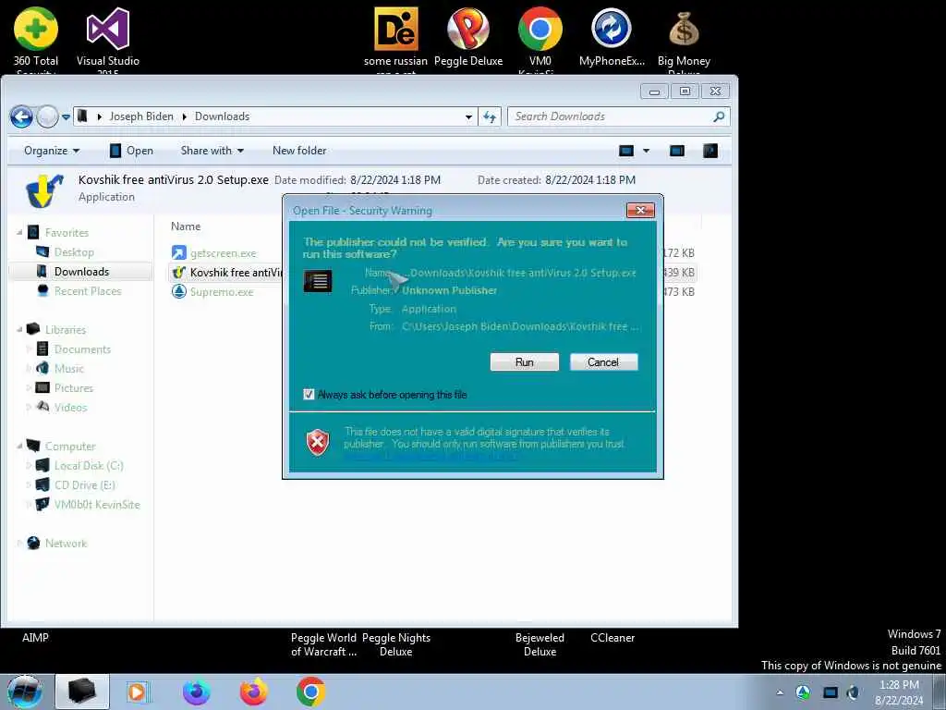
Task: Uncheck Always ask before opening this file
Action: click(309, 395)
